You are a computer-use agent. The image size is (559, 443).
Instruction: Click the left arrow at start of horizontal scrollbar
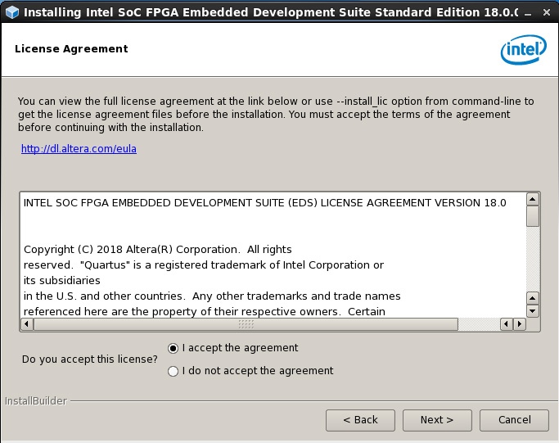click(x=27, y=324)
